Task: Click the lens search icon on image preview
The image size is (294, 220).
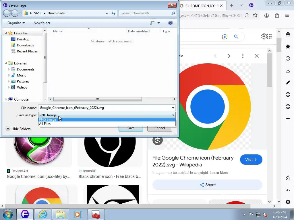Action: pyautogui.click(x=158, y=140)
